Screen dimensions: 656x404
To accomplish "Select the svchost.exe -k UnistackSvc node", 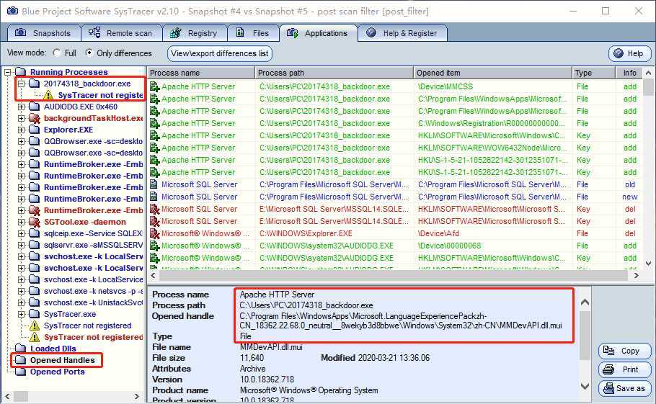I will click(x=93, y=302).
